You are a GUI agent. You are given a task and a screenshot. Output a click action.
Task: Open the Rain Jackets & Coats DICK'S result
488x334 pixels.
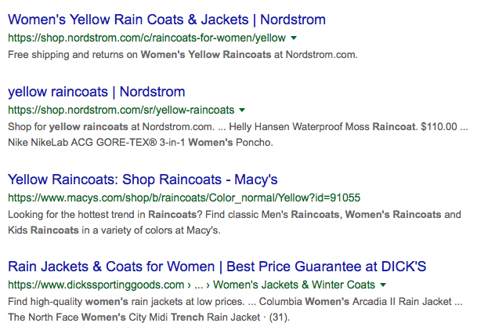click(x=217, y=267)
